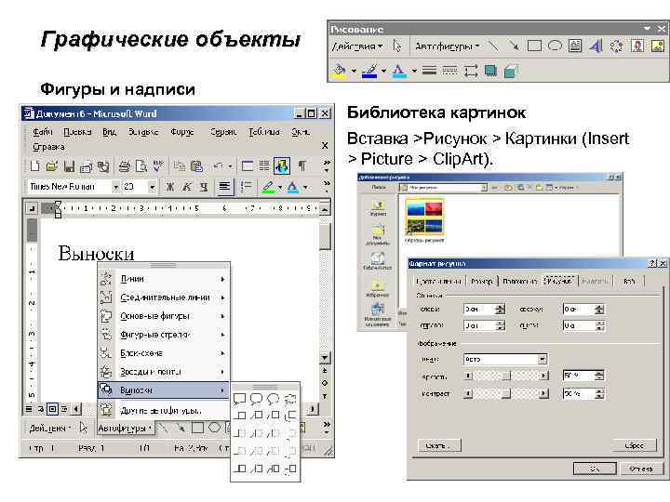Insert table icon in Word toolbar
The height and width of the screenshot is (502, 670).
pos(248,166)
